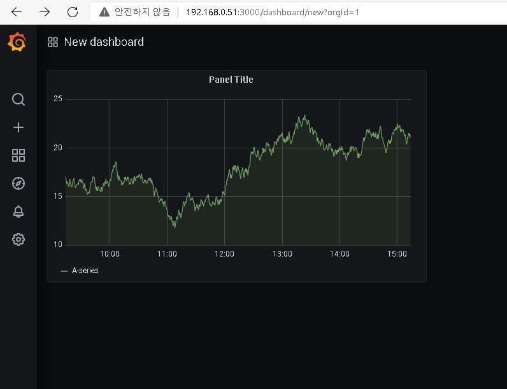Click the 11:00 time axis label
This screenshot has height=389, width=507.
pos(167,254)
